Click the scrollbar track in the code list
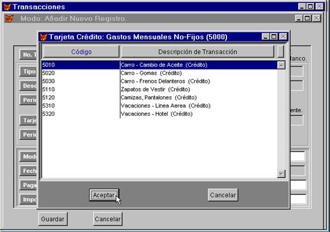 [281, 119]
